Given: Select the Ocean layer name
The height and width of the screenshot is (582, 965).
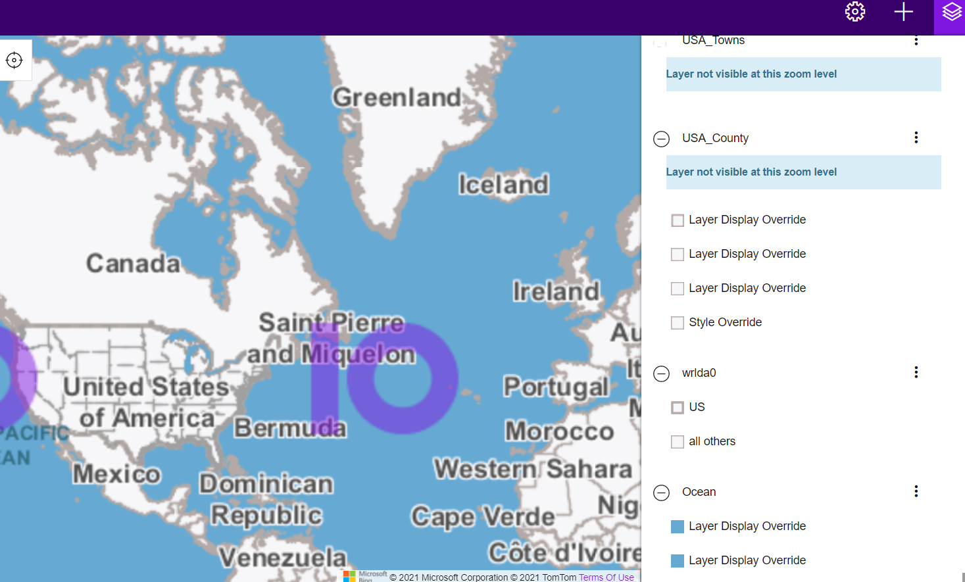Looking at the screenshot, I should (699, 492).
